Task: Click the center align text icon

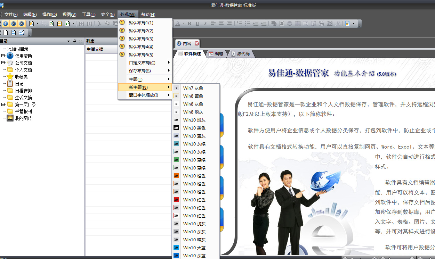Action: 221,24
